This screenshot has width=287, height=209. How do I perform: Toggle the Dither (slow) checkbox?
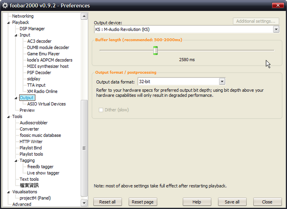tap(101, 110)
